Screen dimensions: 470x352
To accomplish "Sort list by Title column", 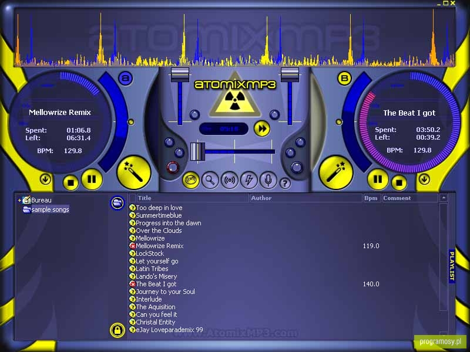I will (x=193, y=198).
